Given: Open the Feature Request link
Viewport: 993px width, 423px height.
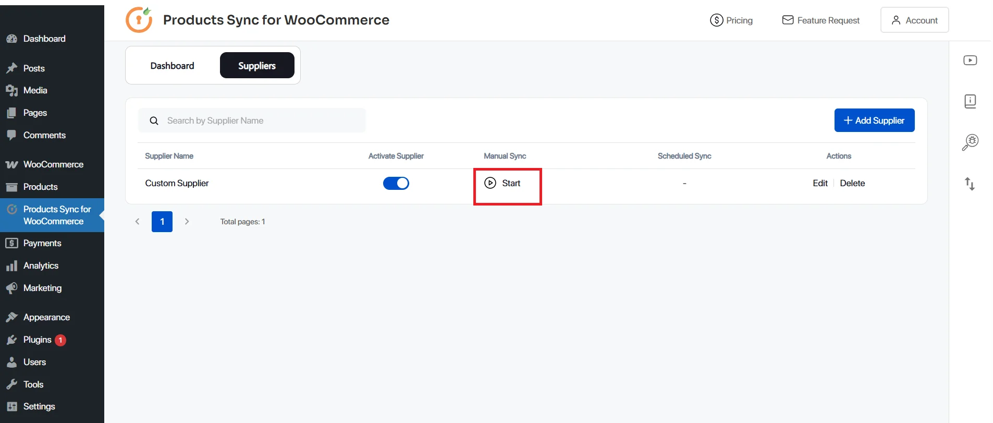Looking at the screenshot, I should (x=821, y=20).
